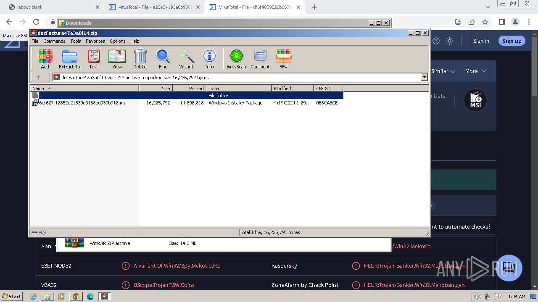Click the Sign up button
The image size is (538, 302).
pos(512,41)
